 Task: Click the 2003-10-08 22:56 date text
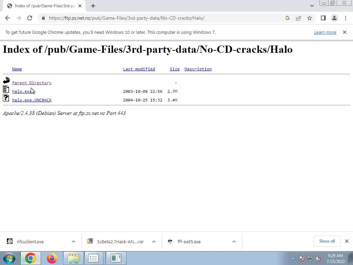pyautogui.click(x=142, y=91)
